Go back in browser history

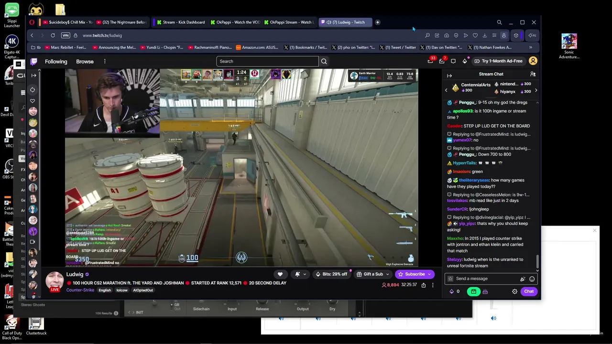32,35
